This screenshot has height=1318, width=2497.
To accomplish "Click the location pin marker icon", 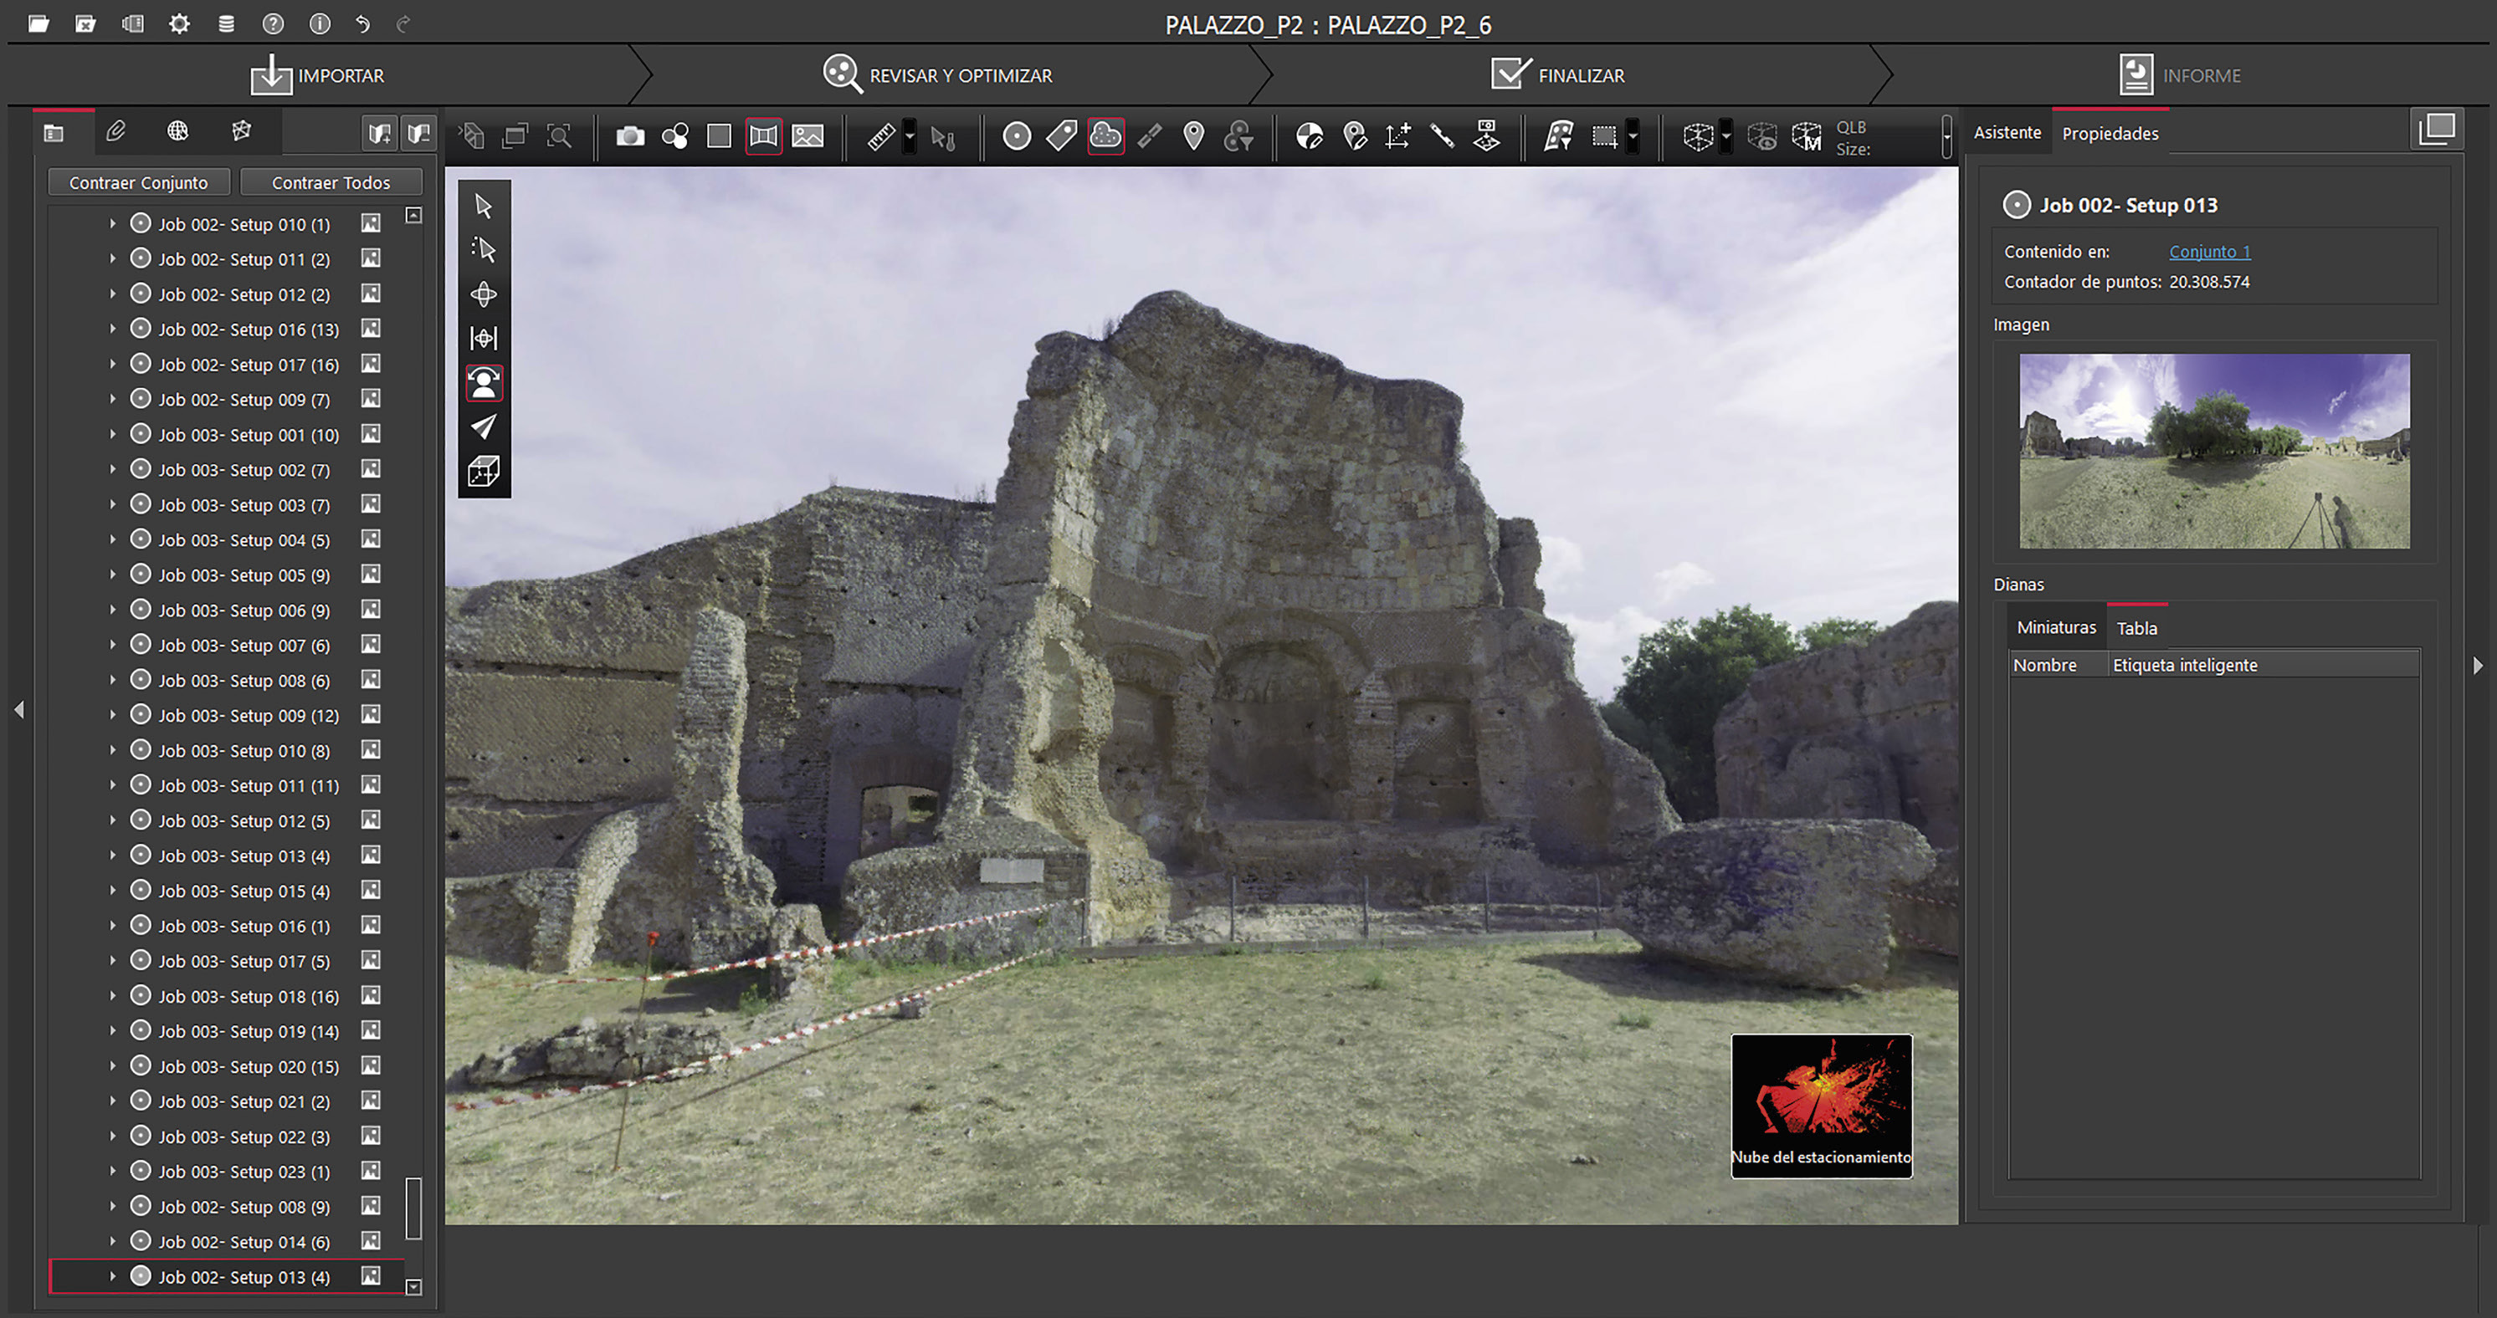I will 1193,136.
